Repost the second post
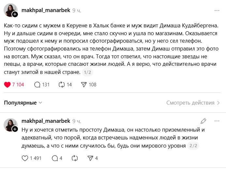The width and height of the screenshot is (226, 171). (x=75, y=158)
